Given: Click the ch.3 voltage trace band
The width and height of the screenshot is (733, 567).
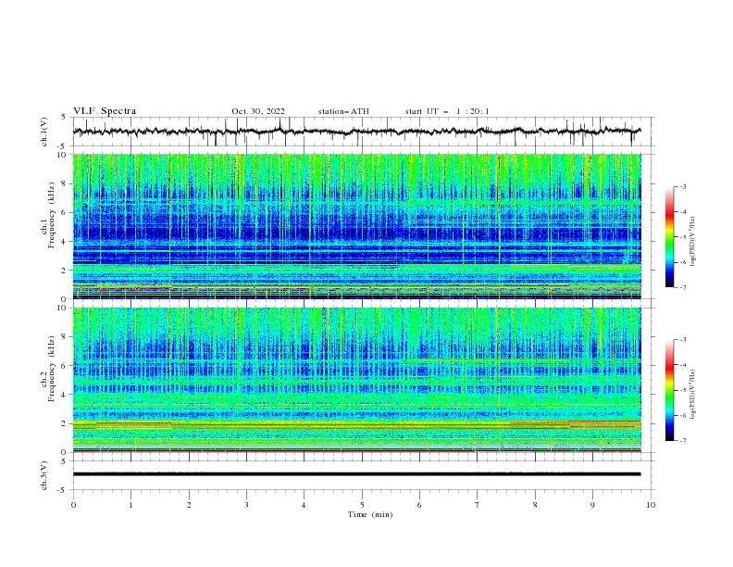Looking at the screenshot, I should 356,474.
